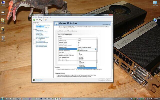
Task: Collapse the Display tree node
Action: pos(33,29)
